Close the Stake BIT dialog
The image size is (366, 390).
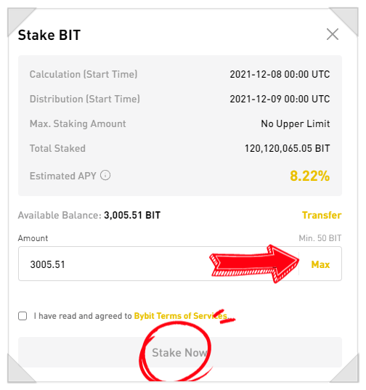pyautogui.click(x=332, y=34)
